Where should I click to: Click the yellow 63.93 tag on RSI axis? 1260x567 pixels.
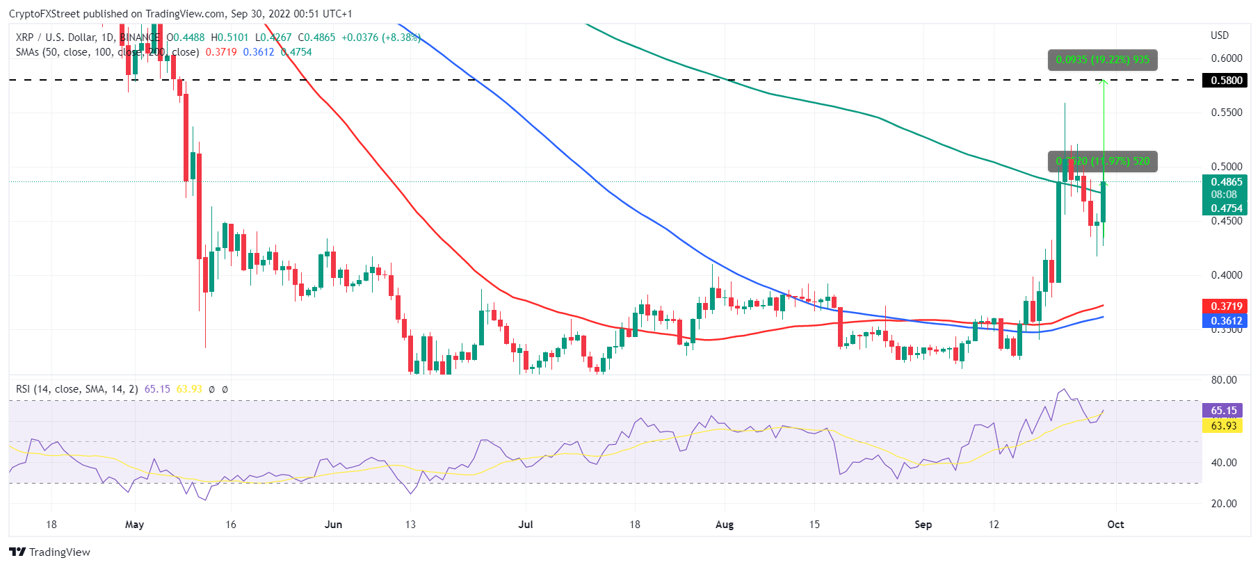pos(1224,426)
